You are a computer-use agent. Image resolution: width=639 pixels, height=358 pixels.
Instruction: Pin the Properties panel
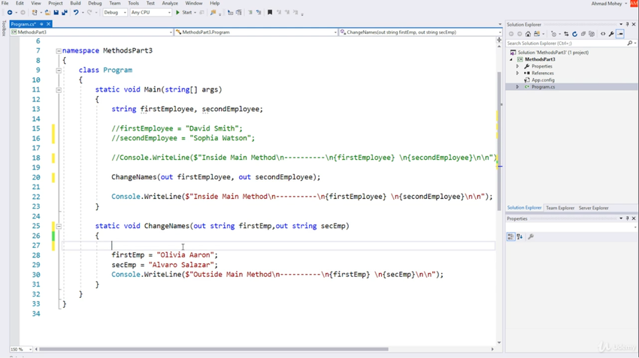pos(628,218)
